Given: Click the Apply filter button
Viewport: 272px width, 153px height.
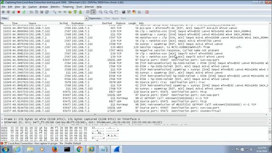Looking at the screenshot, I should [x=115, y=18].
